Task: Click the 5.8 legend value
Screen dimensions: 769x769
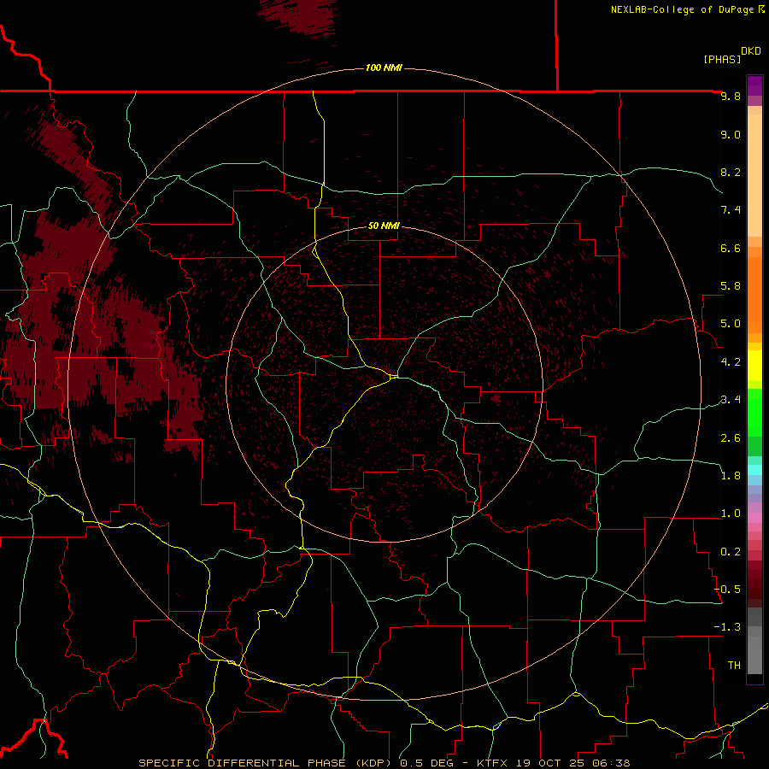Action: point(731,286)
